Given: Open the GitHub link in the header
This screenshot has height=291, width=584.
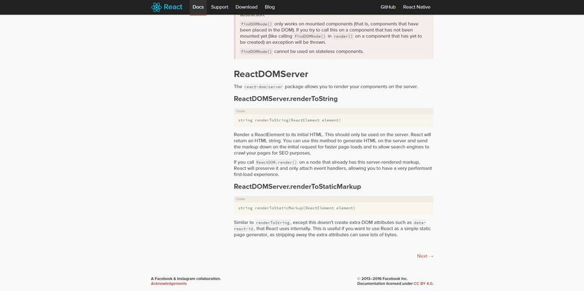Looking at the screenshot, I should point(388,7).
